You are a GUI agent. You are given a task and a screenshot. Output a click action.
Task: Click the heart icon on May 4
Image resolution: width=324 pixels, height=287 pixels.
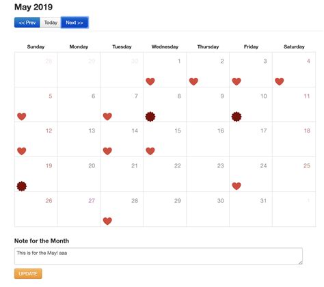(280, 81)
